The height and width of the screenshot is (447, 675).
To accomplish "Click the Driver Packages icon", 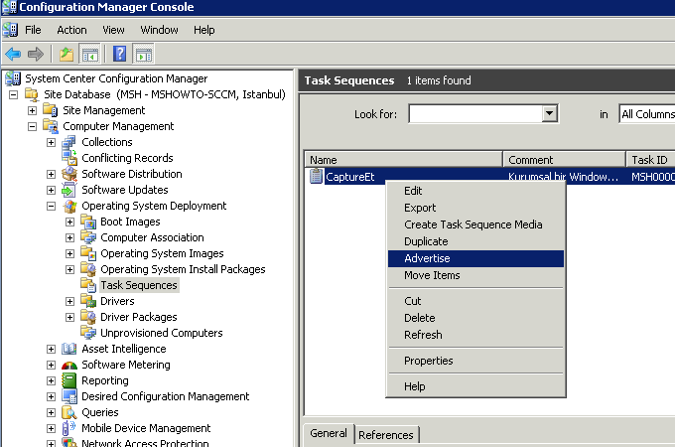I will pos(88,317).
